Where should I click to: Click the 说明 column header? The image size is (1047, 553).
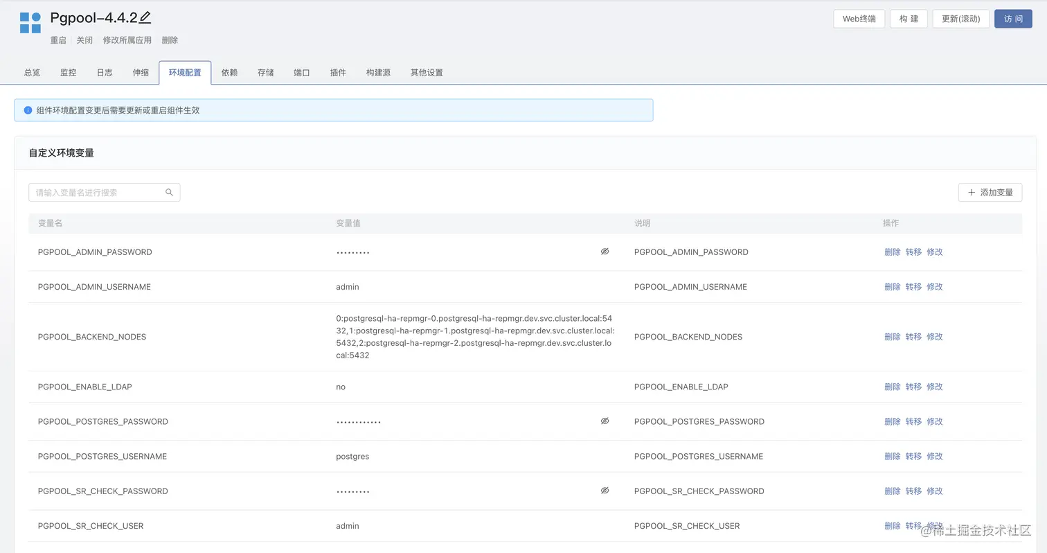(642, 223)
